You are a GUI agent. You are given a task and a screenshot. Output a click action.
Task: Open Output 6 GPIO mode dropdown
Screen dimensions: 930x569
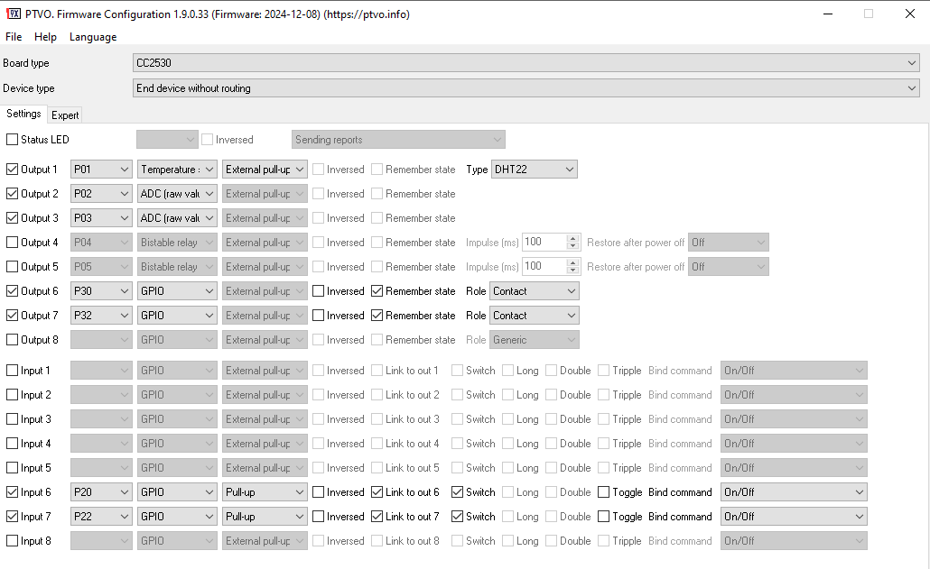coord(177,290)
